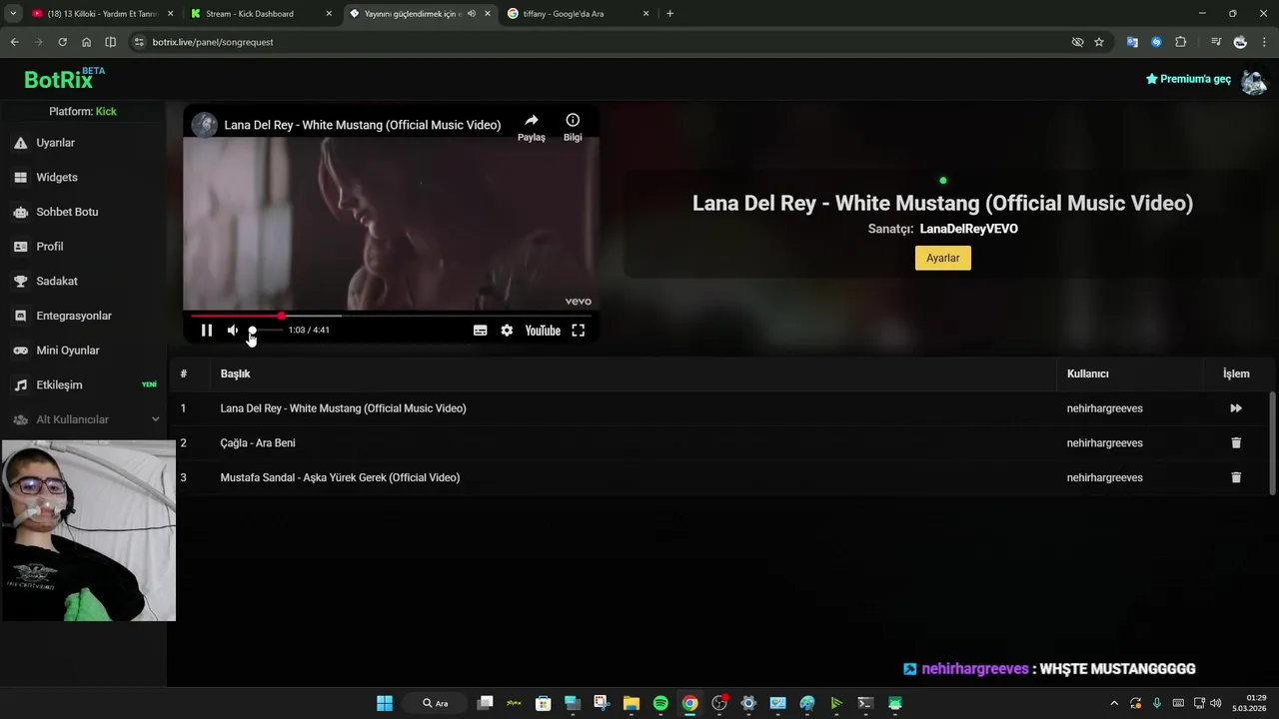Skip the Lana Del Rey song

pyautogui.click(x=1236, y=408)
